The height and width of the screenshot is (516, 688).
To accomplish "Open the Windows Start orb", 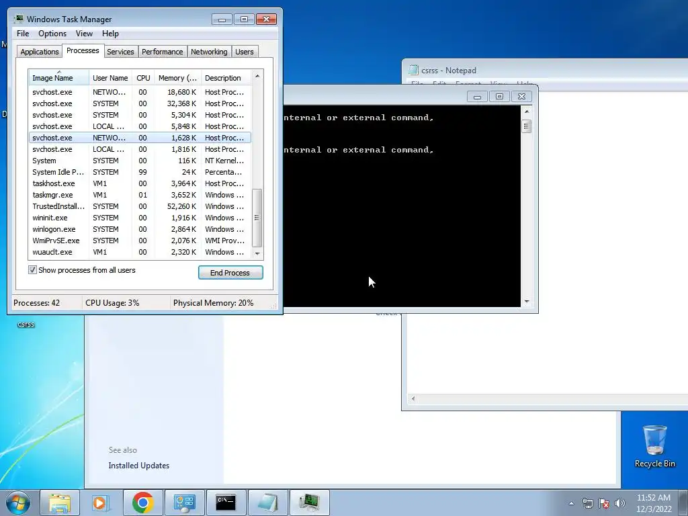I will point(18,503).
